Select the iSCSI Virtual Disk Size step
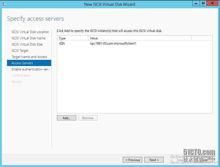The height and width of the screenshot is (167, 220). tap(27, 44)
